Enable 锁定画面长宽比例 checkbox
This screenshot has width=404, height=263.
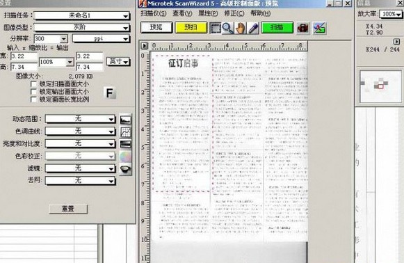pyautogui.click(x=33, y=99)
